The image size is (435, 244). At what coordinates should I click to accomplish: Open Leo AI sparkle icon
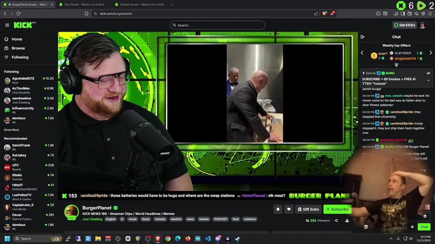pyautogui.click(x=416, y=14)
